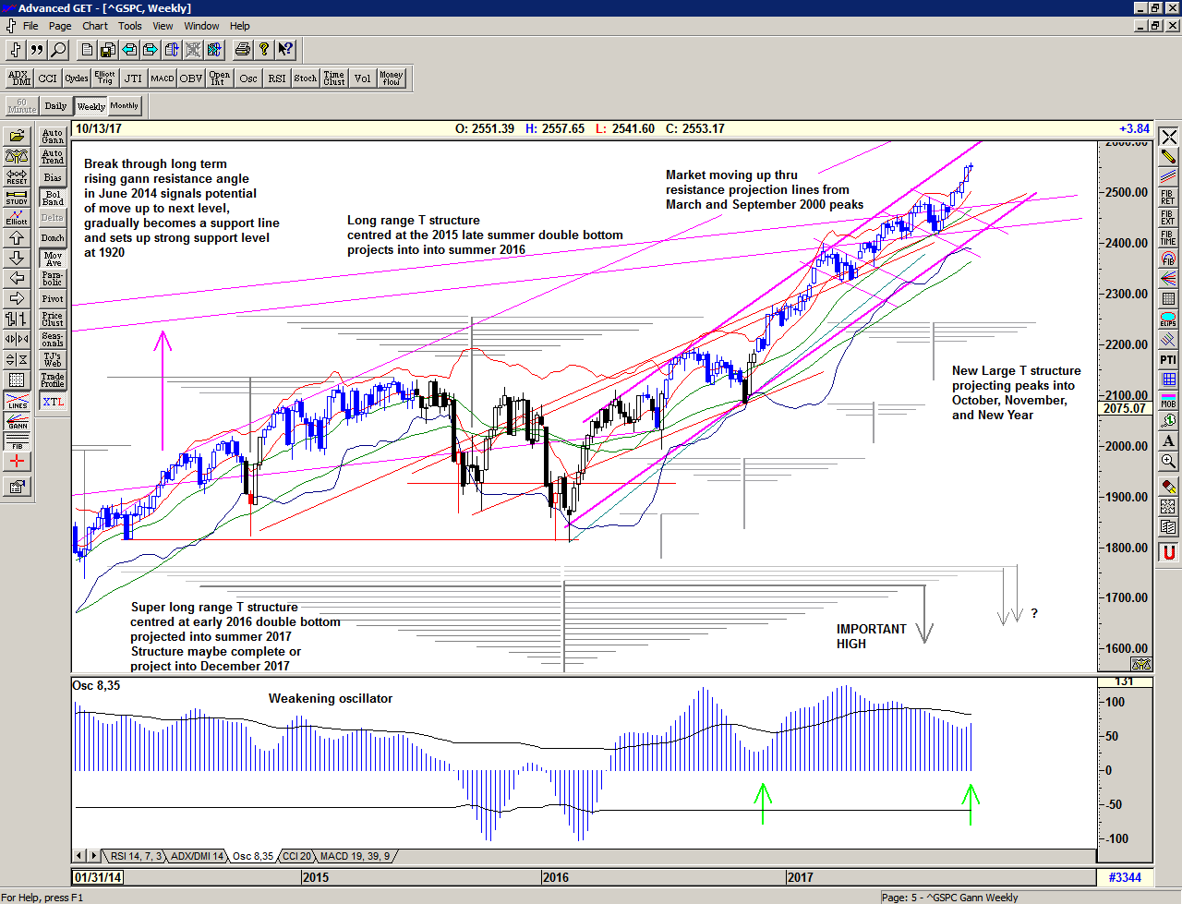1182x904 pixels.
Task: Click the print icon in toolbar
Action: pos(242,50)
